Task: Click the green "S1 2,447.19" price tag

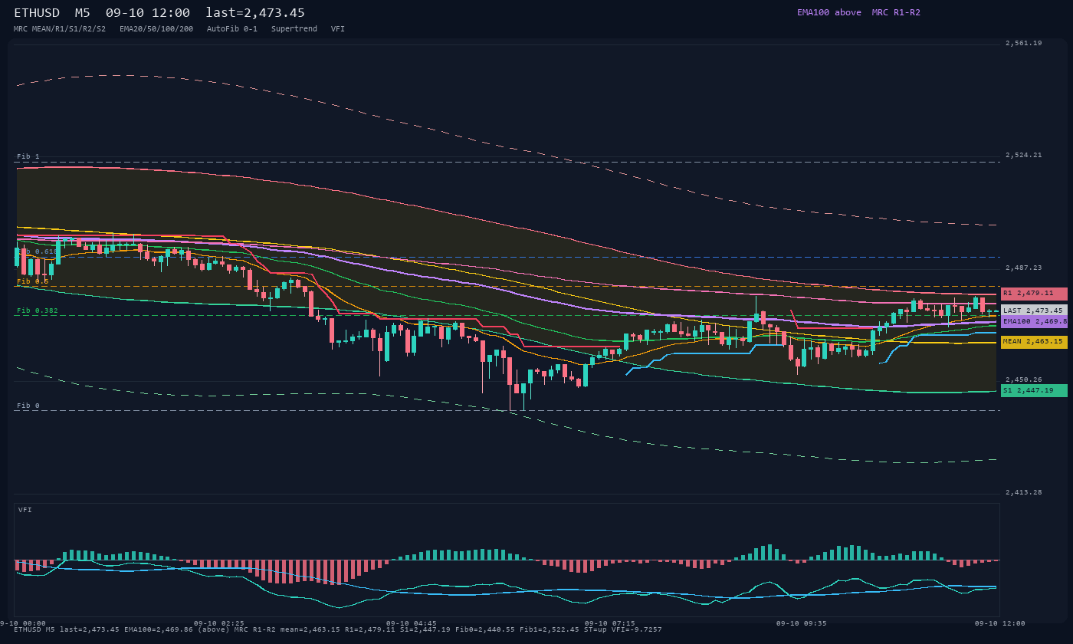Action: 1034,390
